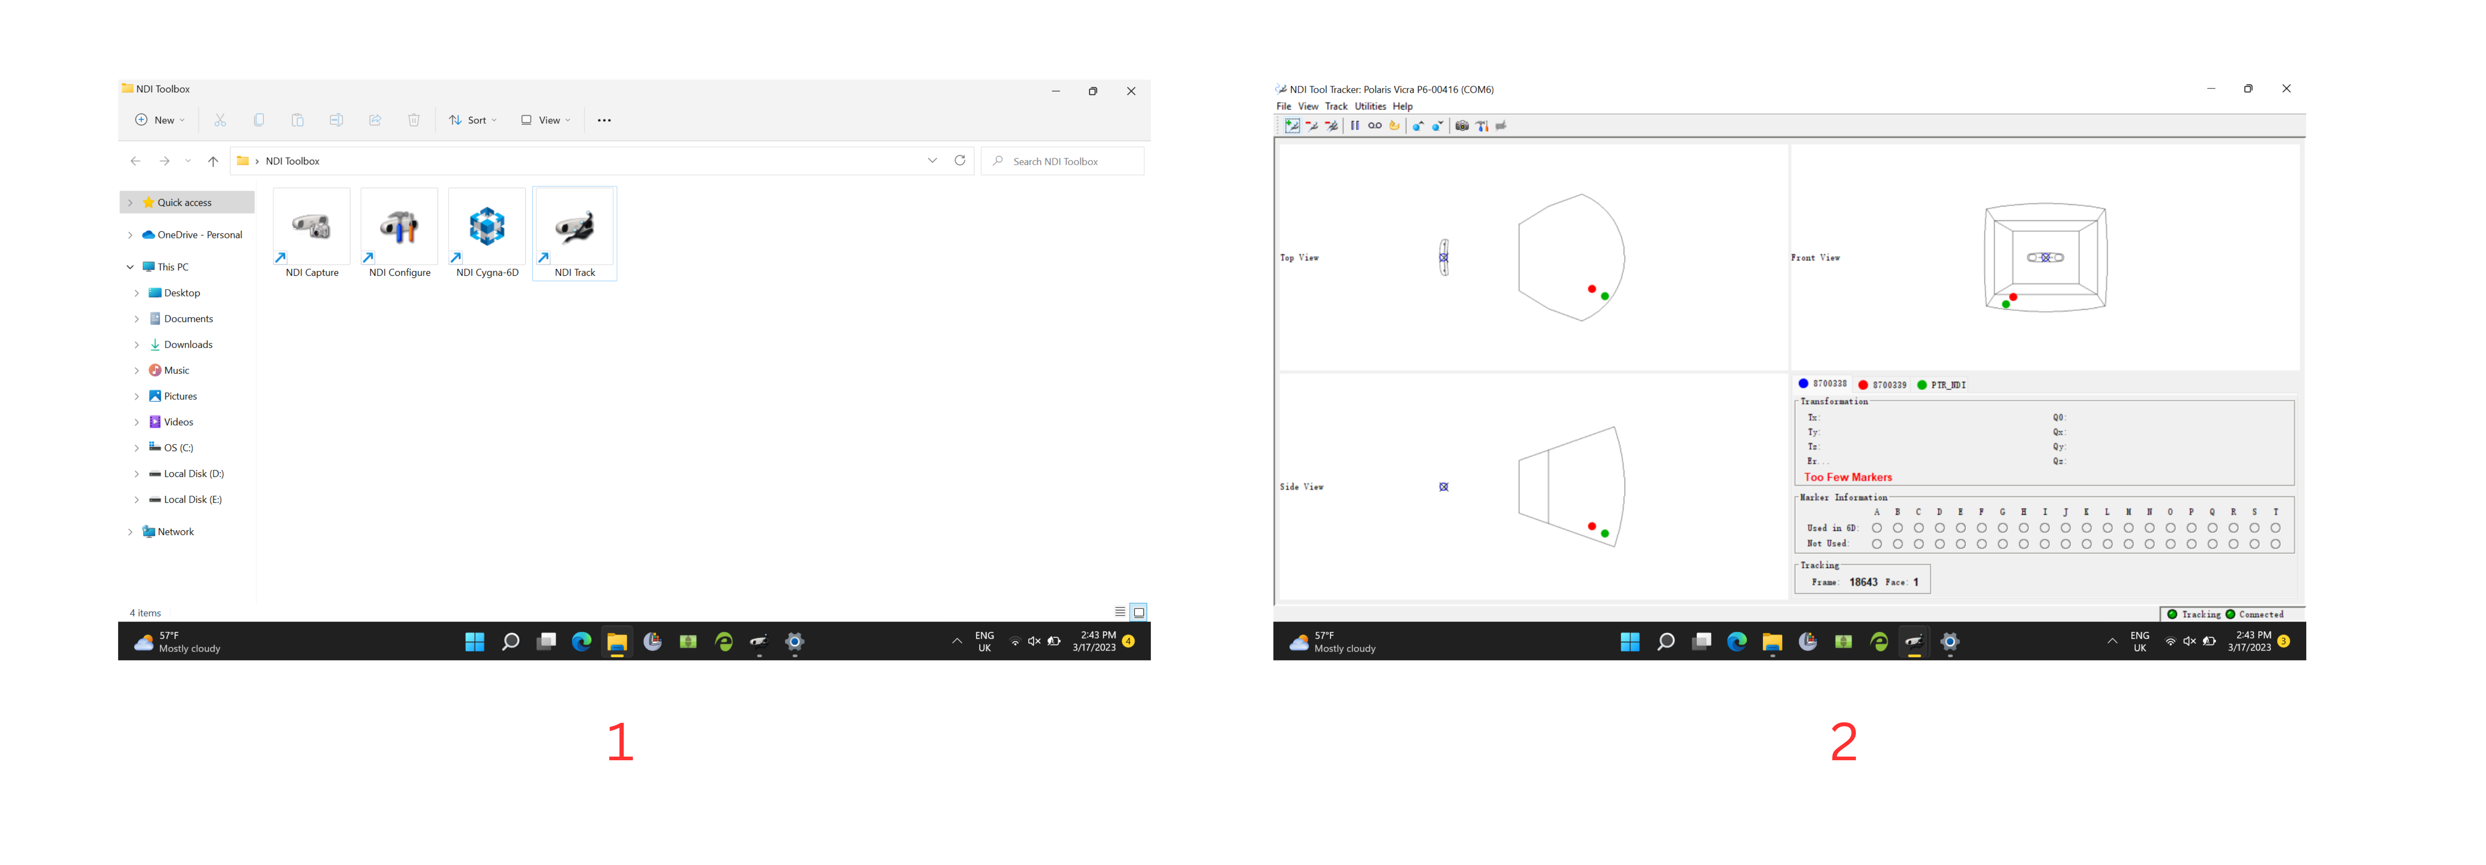Image resolution: width=2486 pixels, height=865 pixels.
Task: Click See more ellipsis in NDI Toolbox toolbar
Action: [x=604, y=121]
